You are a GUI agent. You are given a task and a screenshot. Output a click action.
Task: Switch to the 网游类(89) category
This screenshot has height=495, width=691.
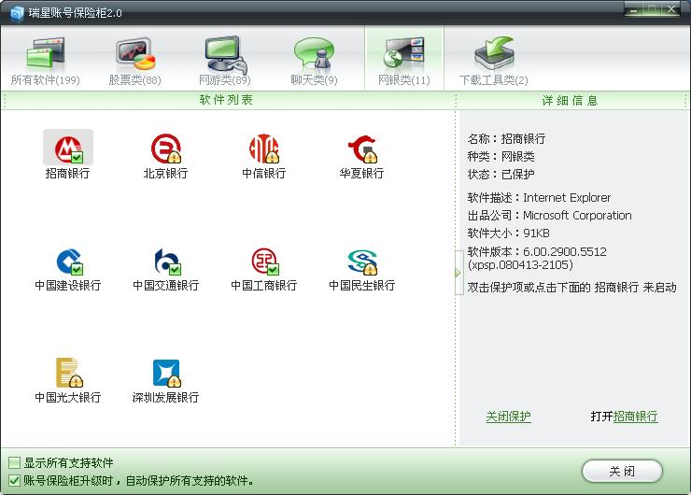point(225,61)
